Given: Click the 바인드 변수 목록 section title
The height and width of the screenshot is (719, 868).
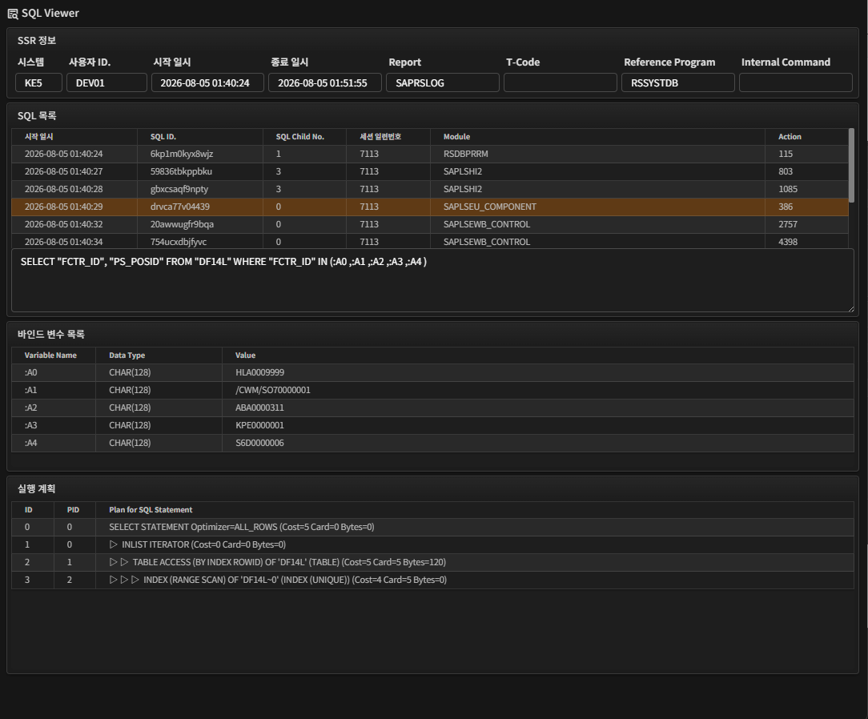Looking at the screenshot, I should [51, 335].
